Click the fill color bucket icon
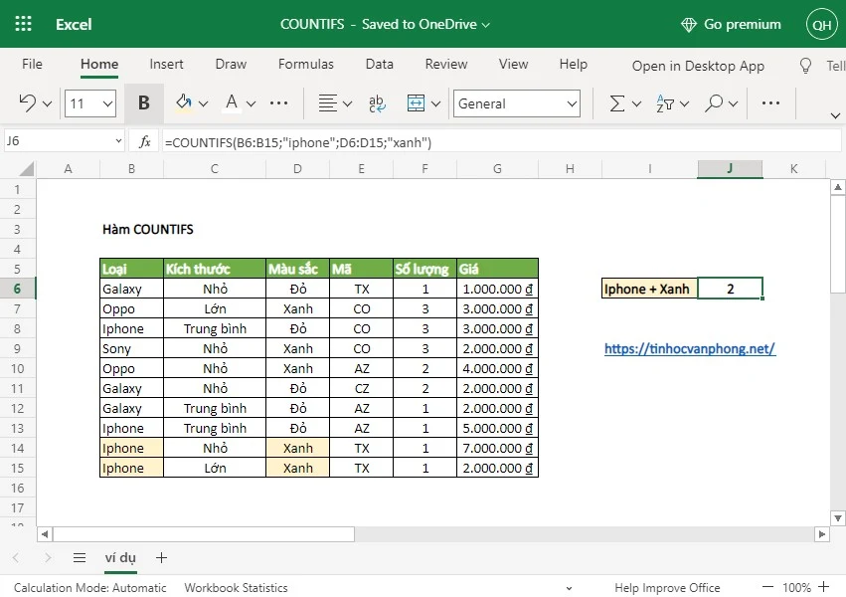Screen dimensions: 846x597 [x=184, y=102]
